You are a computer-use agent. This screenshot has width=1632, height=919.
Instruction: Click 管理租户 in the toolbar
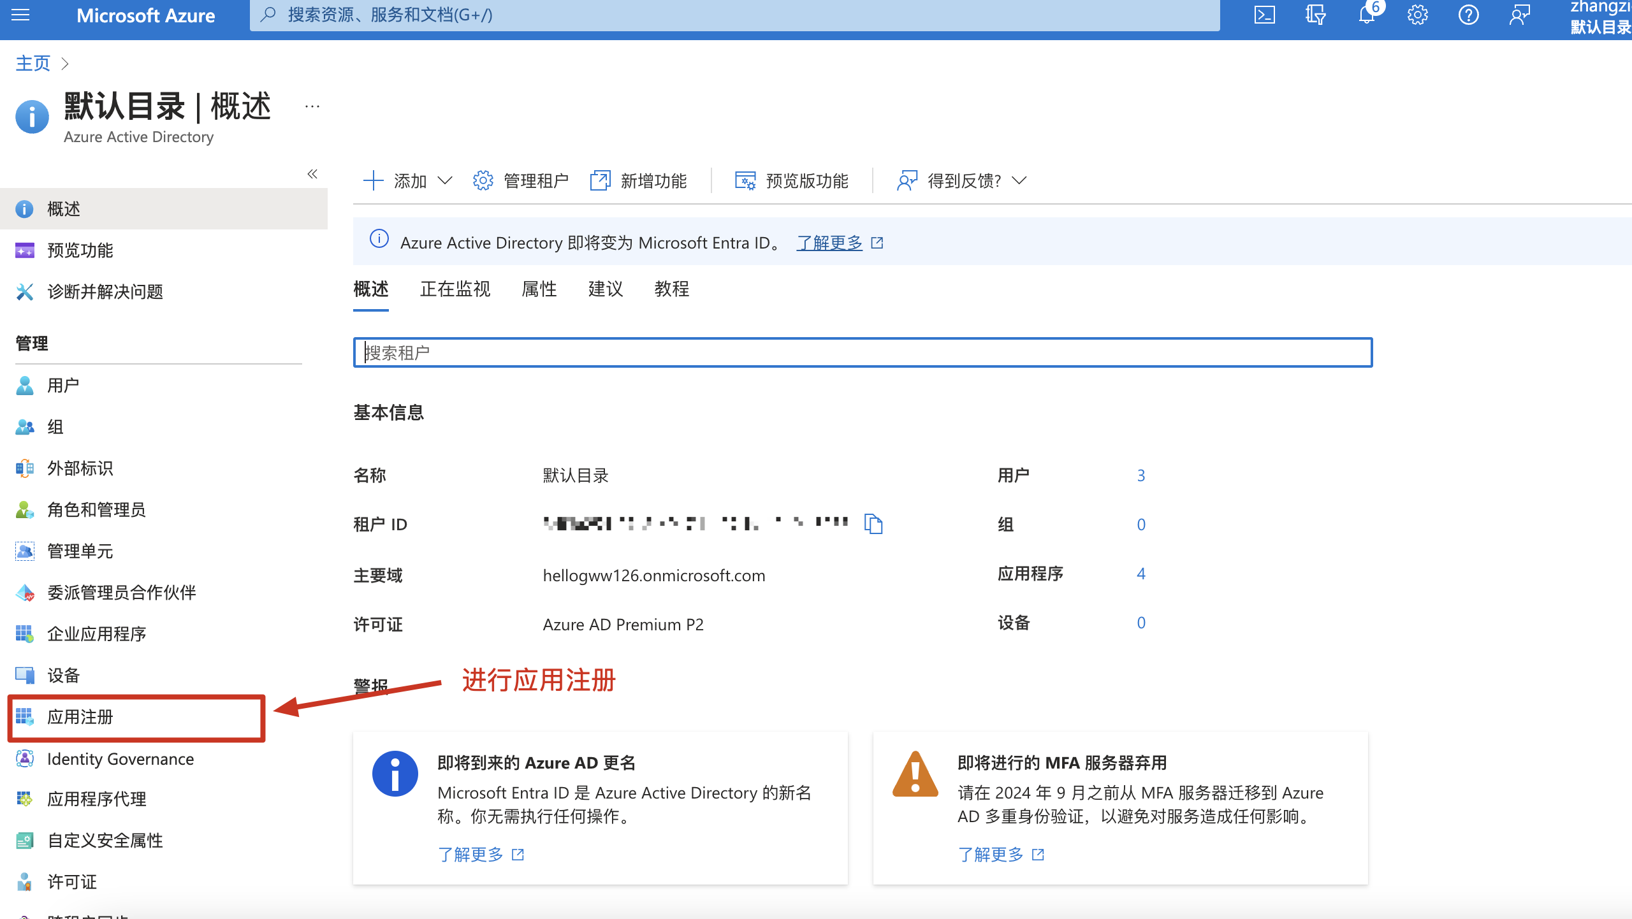[x=521, y=181]
